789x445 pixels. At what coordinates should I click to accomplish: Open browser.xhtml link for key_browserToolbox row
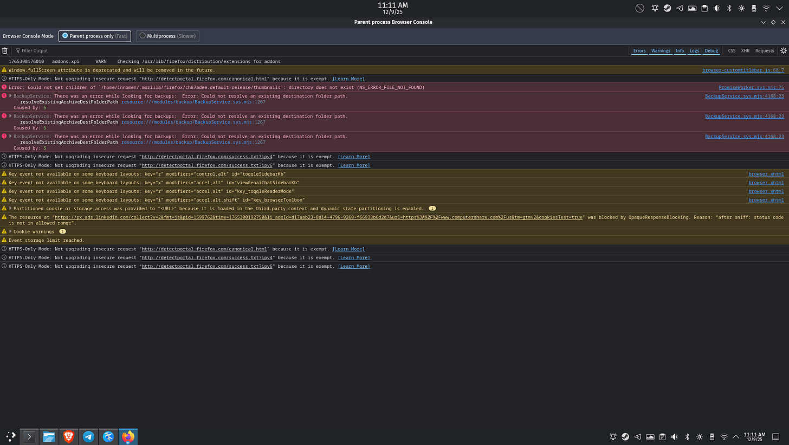766,200
